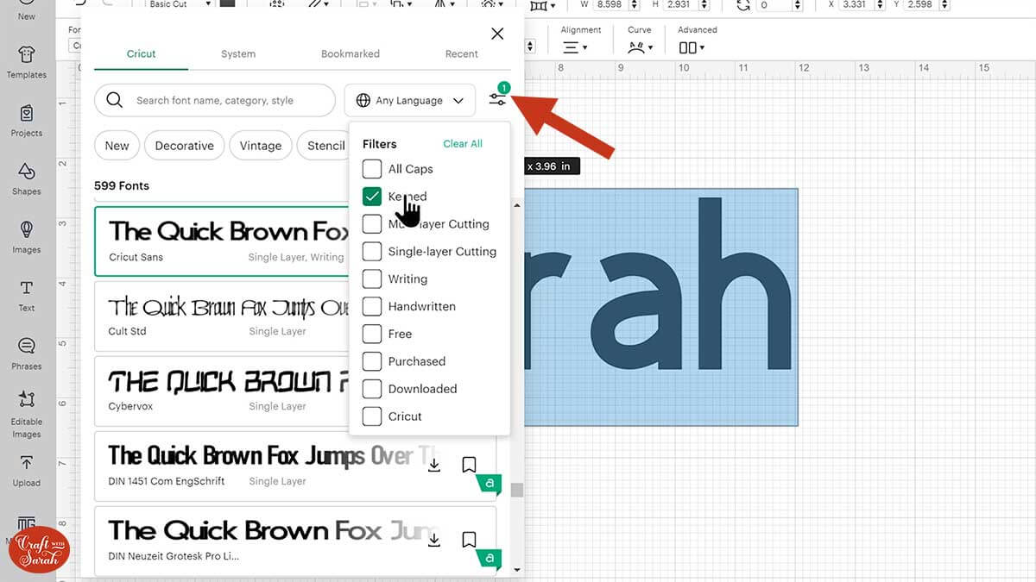Bookmark DIN Neuzeit Grotesk Pro font
1036x582 pixels.
[469, 540]
